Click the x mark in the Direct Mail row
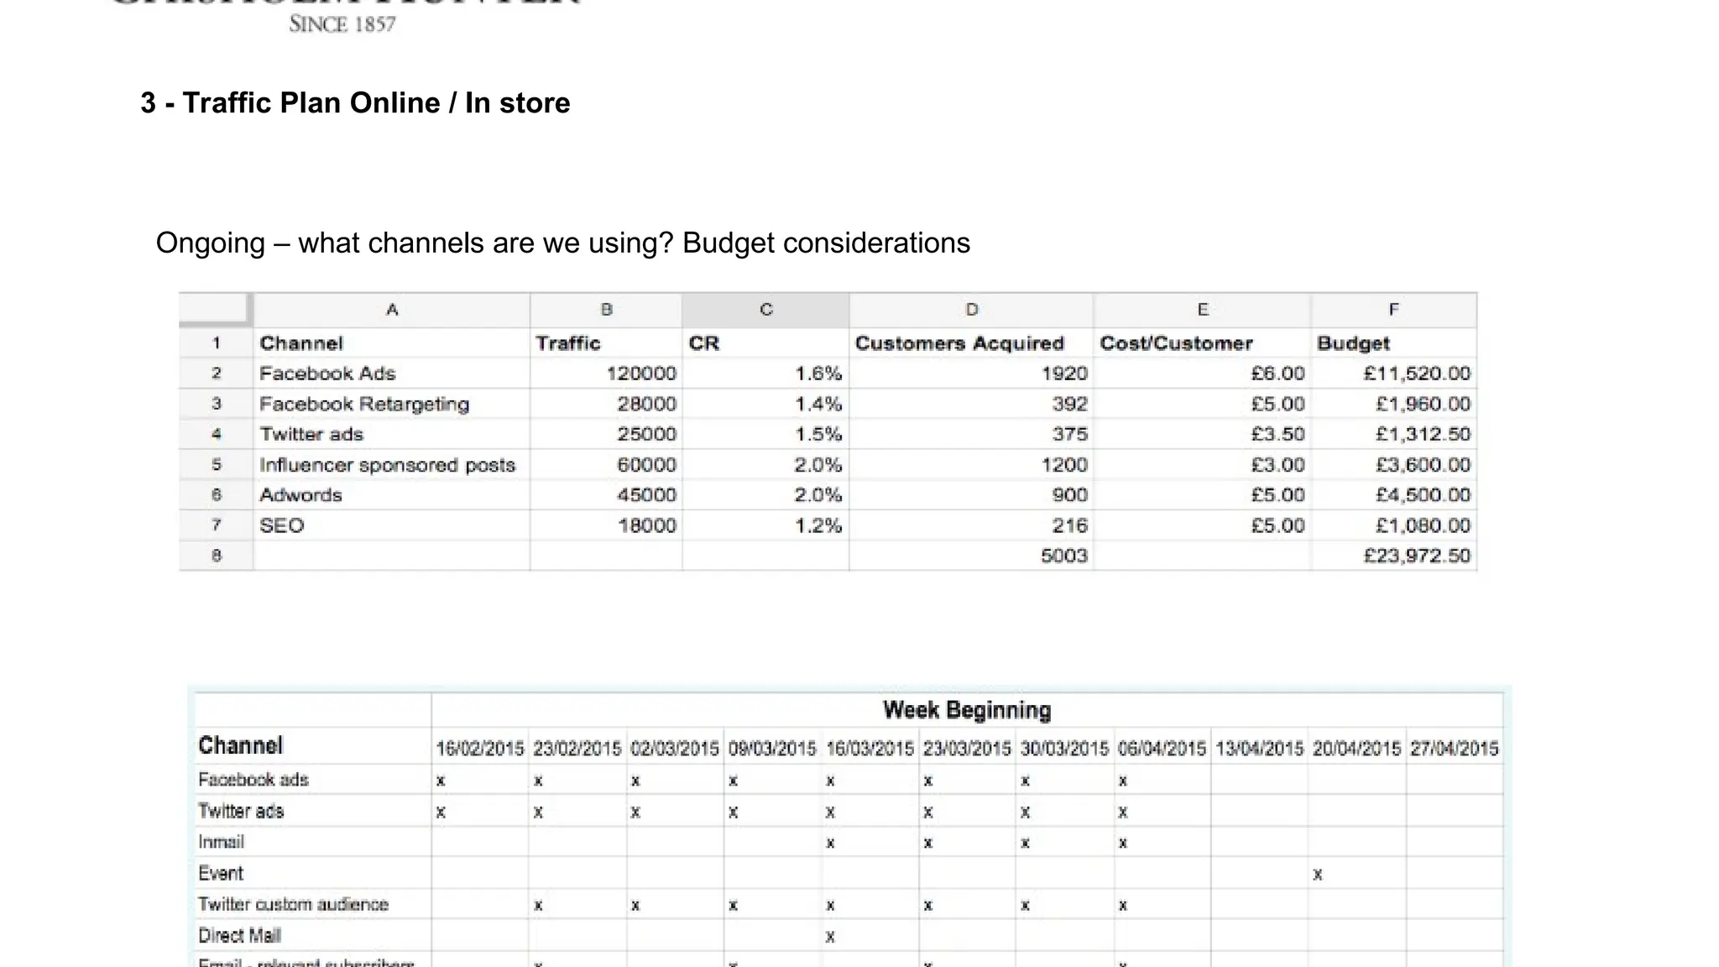 (x=830, y=937)
